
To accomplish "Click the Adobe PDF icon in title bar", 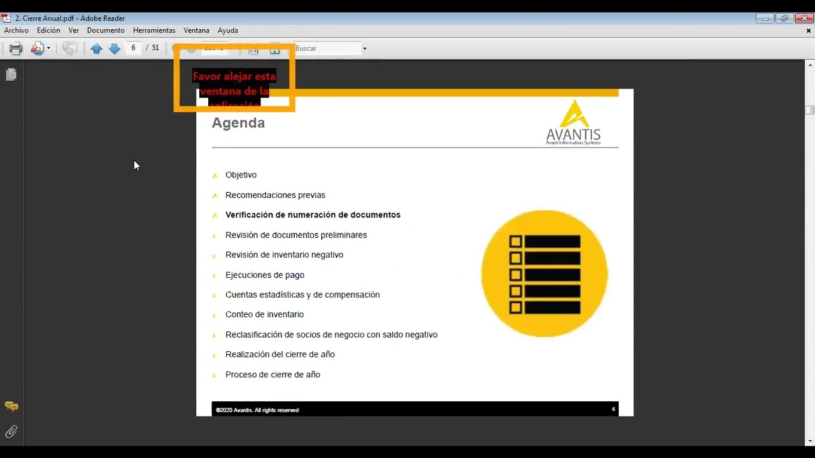I will point(6,18).
